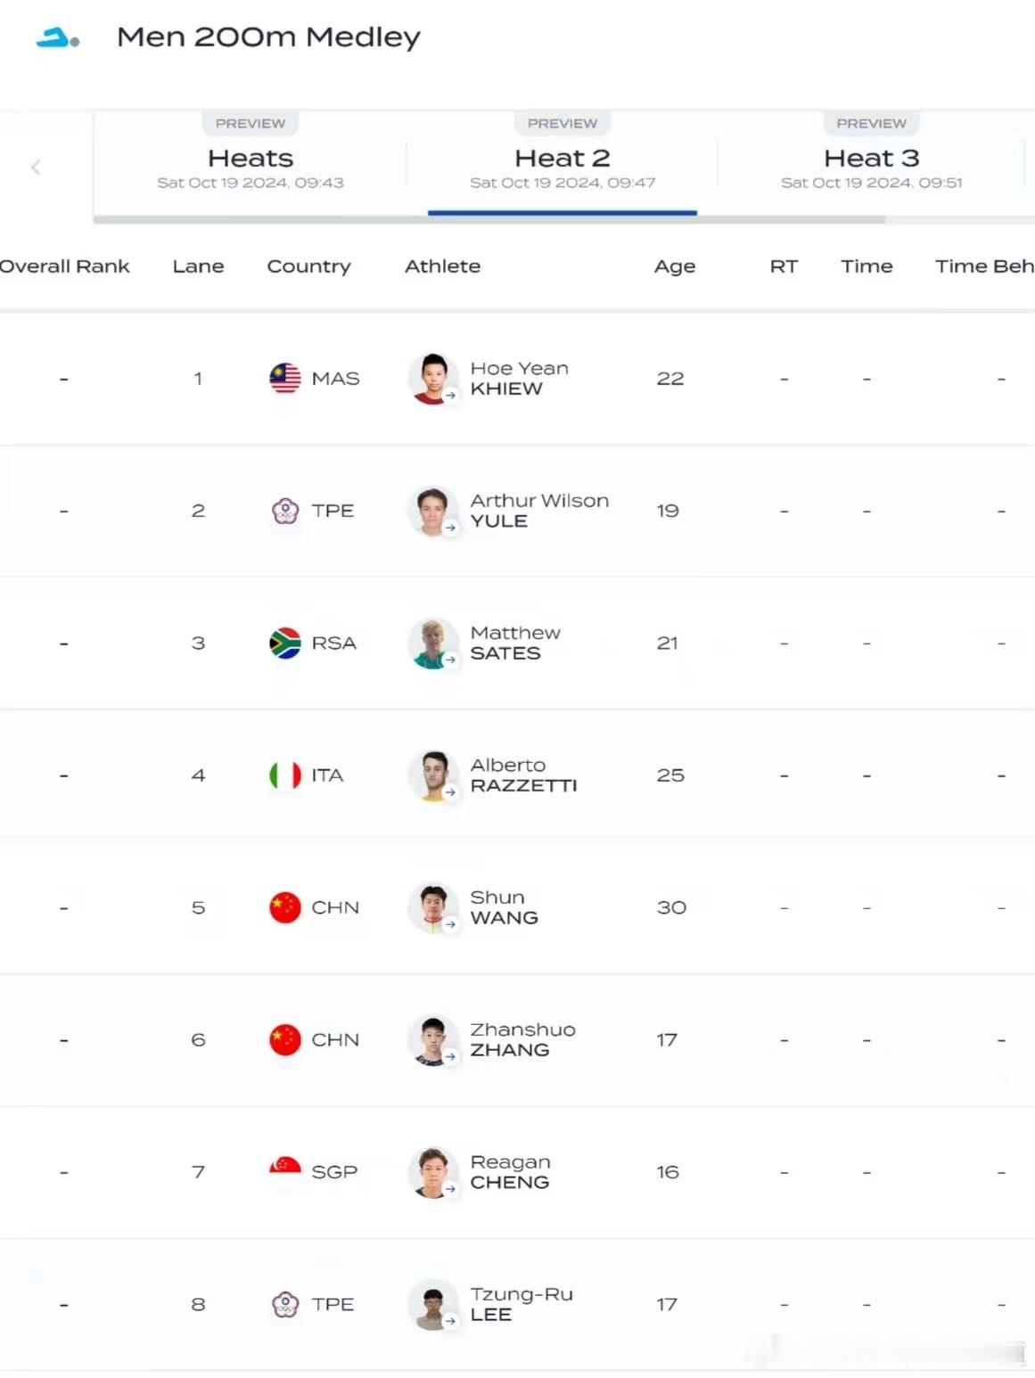Click the Malaysia flag icon

pyautogui.click(x=285, y=378)
